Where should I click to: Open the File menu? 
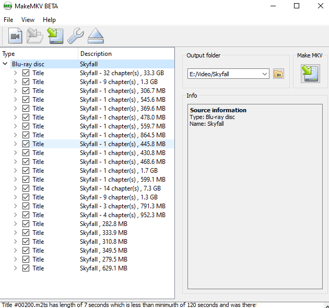point(8,20)
